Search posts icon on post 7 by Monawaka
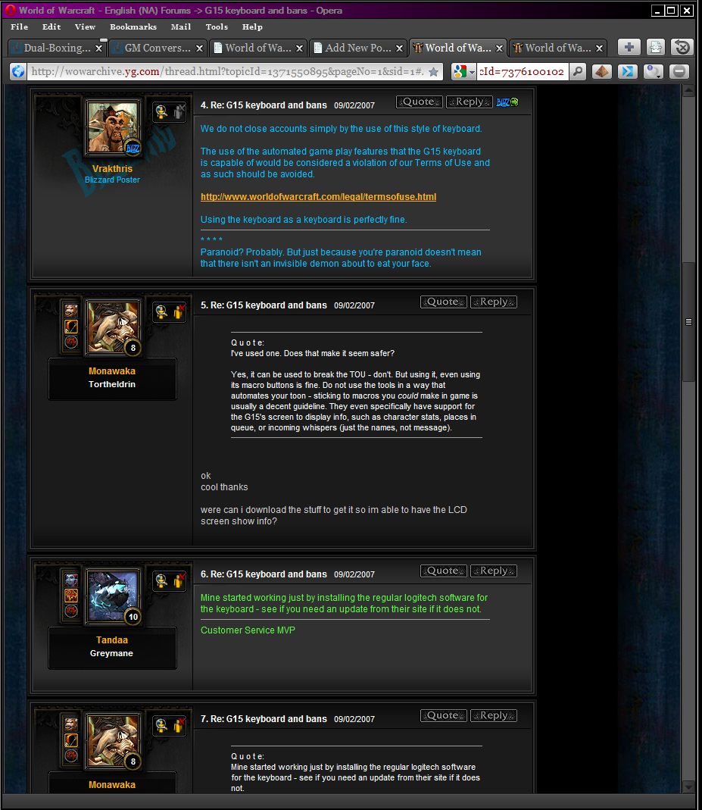The image size is (702, 810). point(161,725)
